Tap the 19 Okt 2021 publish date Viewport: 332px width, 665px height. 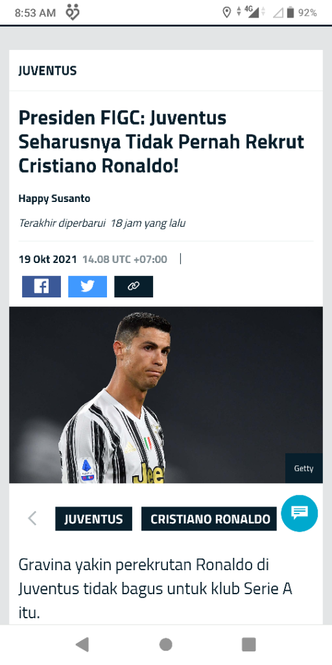47,259
